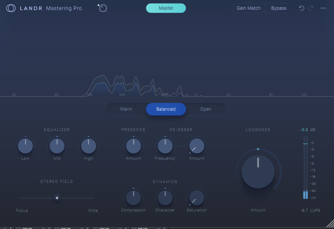Select the Warm style
Viewport: 334px width, 229px height.
tap(126, 109)
